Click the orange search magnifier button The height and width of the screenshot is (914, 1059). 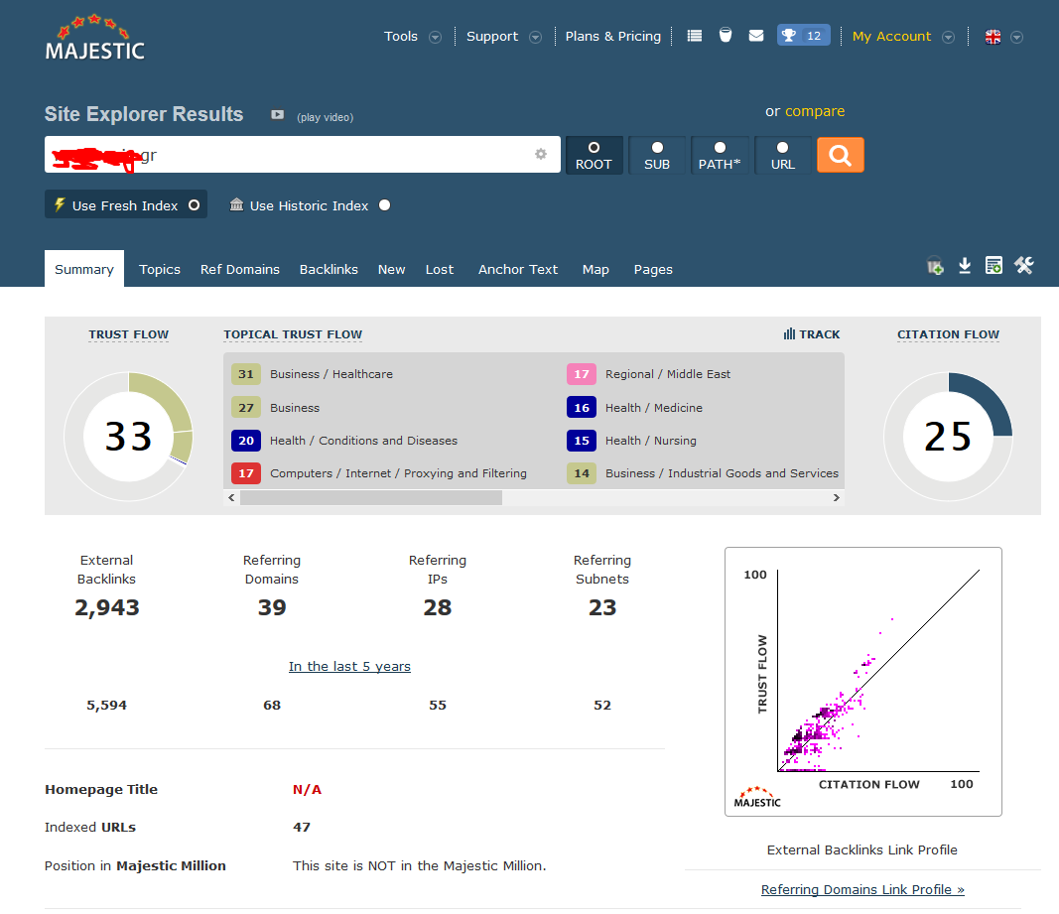841,156
